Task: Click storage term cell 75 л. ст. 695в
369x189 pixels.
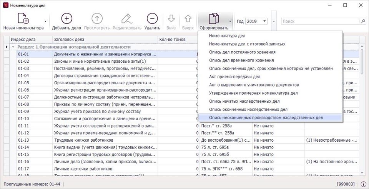Action: 226,147
